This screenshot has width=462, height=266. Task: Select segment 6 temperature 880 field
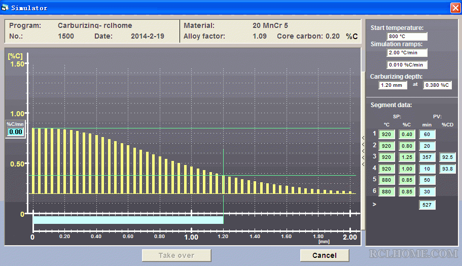coord(386,192)
